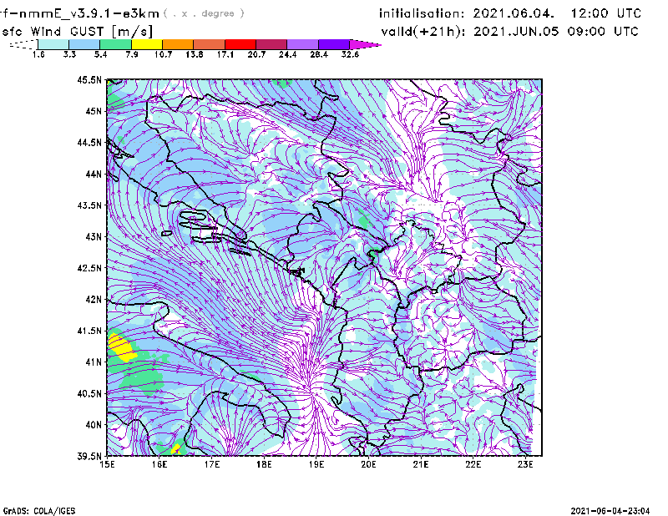Click the 24.4 legend value
Screen dimensions: 668x516
click(x=287, y=54)
